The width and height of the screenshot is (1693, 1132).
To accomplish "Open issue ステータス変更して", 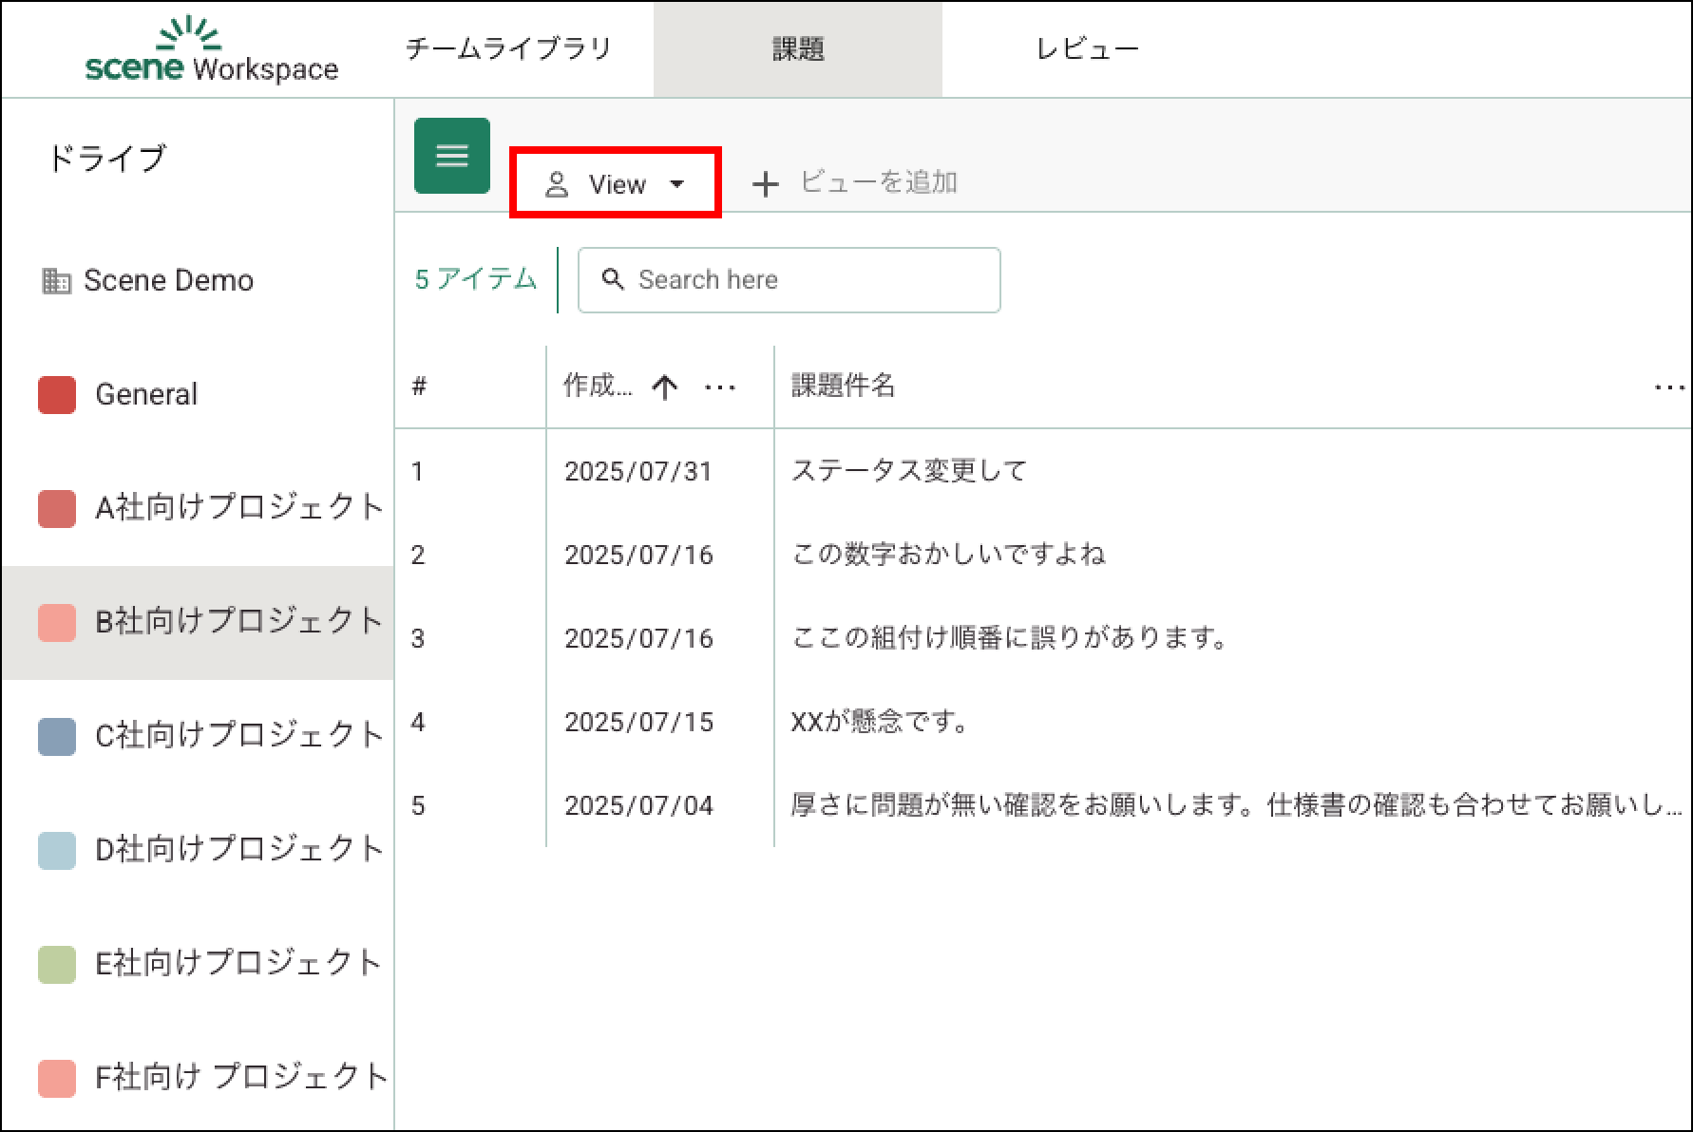I will 909,471.
